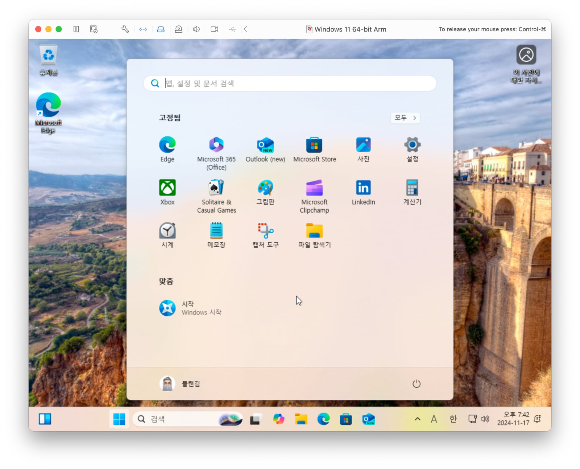Image resolution: width=580 pixels, height=469 pixels.
Task: Launch Microsoft 365 (Office) app
Action: click(216, 153)
